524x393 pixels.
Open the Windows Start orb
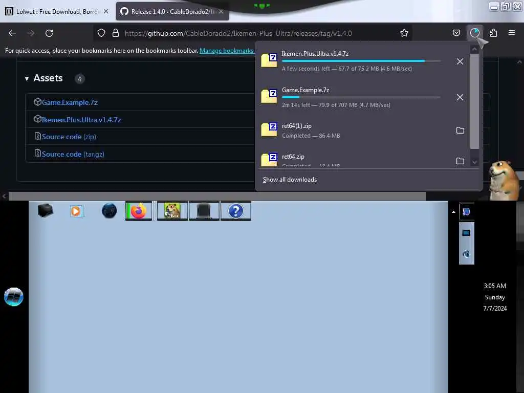pyautogui.click(x=14, y=297)
